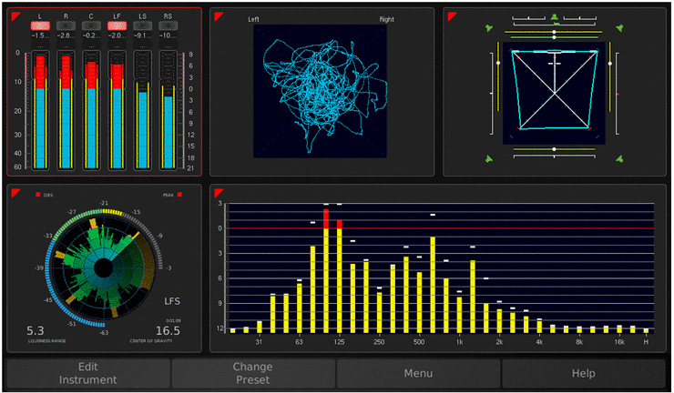The width and height of the screenshot is (674, 393).
Task: Click the H label at spectrum axis end
Action: (646, 342)
